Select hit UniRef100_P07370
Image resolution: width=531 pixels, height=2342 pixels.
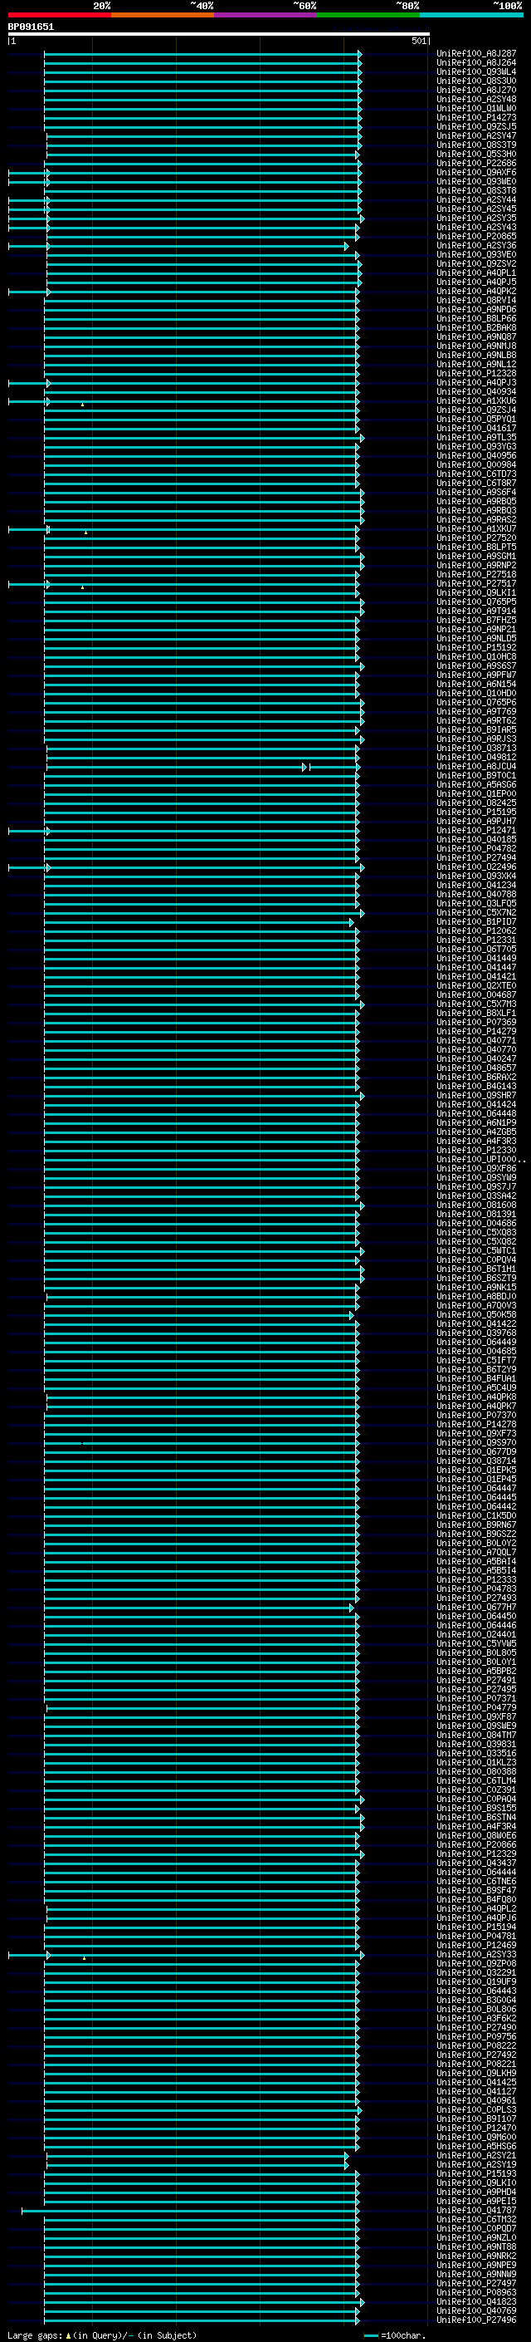(x=476, y=1416)
